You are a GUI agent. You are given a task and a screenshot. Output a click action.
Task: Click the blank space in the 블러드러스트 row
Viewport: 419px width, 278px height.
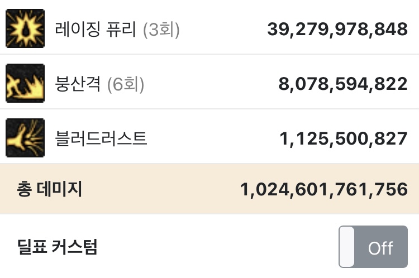212,138
